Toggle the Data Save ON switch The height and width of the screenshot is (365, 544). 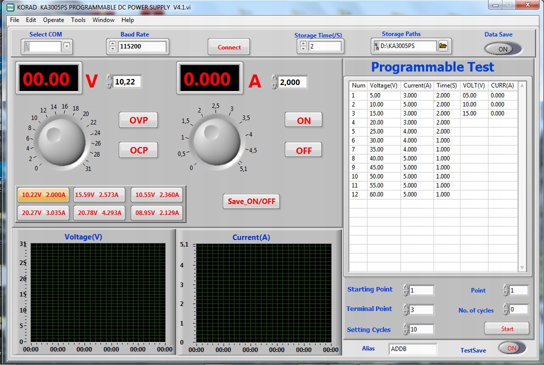coord(502,49)
